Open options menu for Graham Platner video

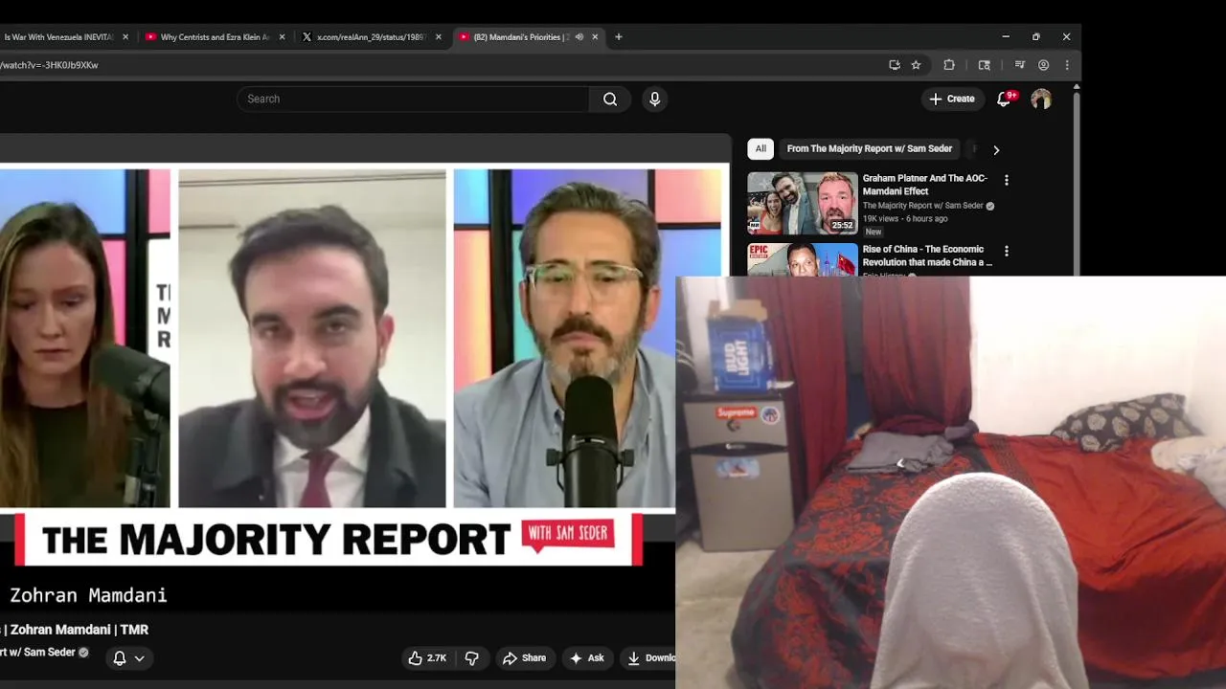pyautogui.click(x=1006, y=180)
